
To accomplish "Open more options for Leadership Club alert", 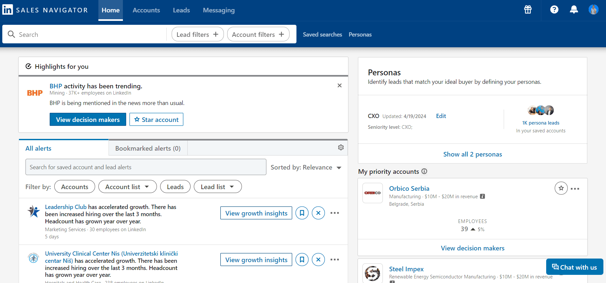I will point(335,213).
